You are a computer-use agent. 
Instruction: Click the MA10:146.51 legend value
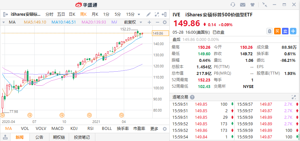pos(64,22)
